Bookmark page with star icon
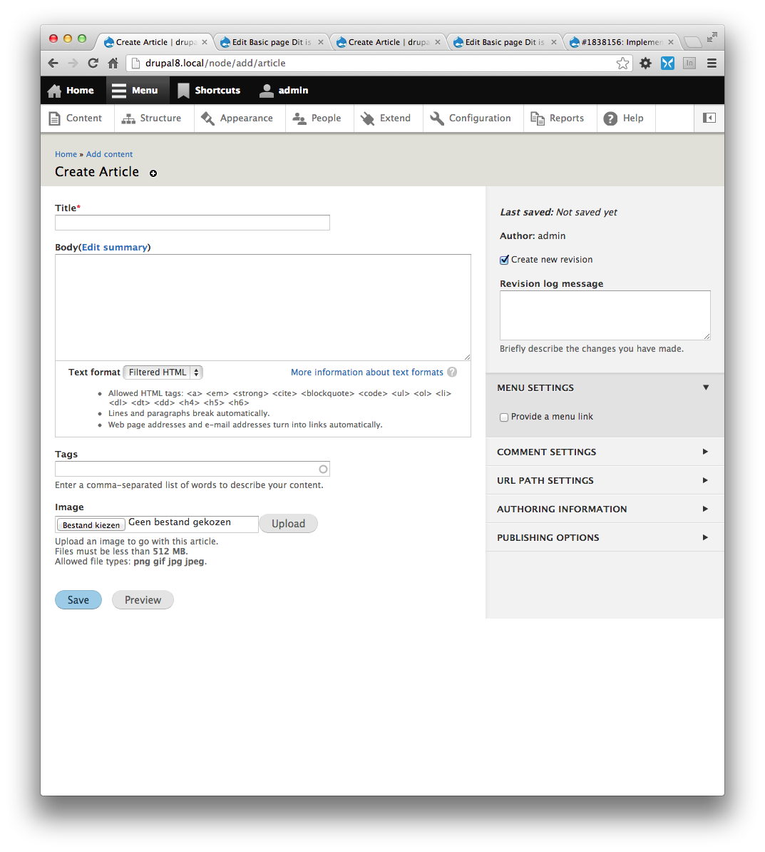The image size is (765, 852). 622,63
